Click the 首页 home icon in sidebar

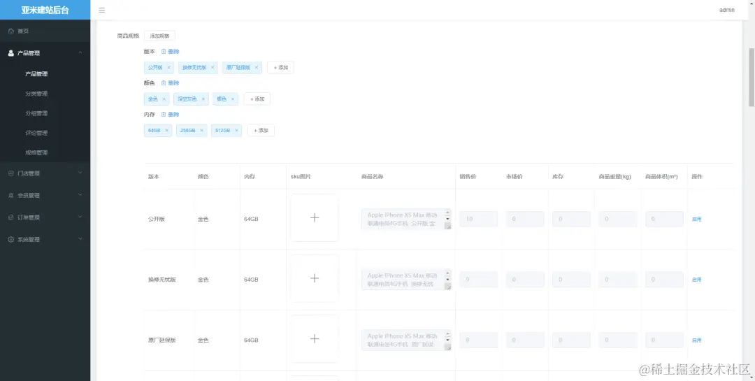click(11, 31)
